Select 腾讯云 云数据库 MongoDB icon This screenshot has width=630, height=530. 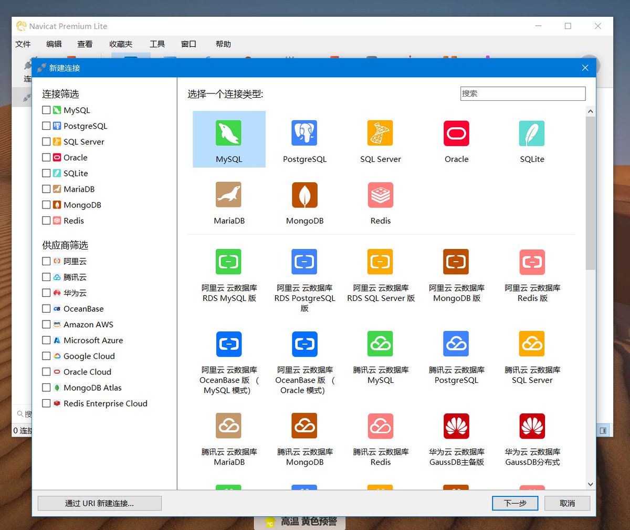(304, 426)
